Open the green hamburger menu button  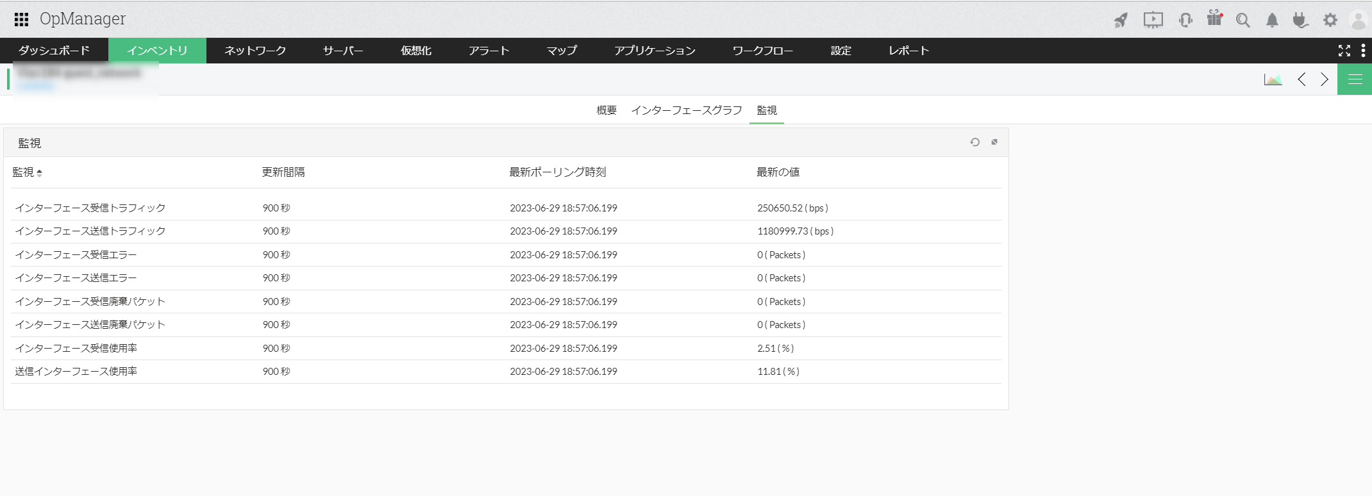click(1355, 79)
